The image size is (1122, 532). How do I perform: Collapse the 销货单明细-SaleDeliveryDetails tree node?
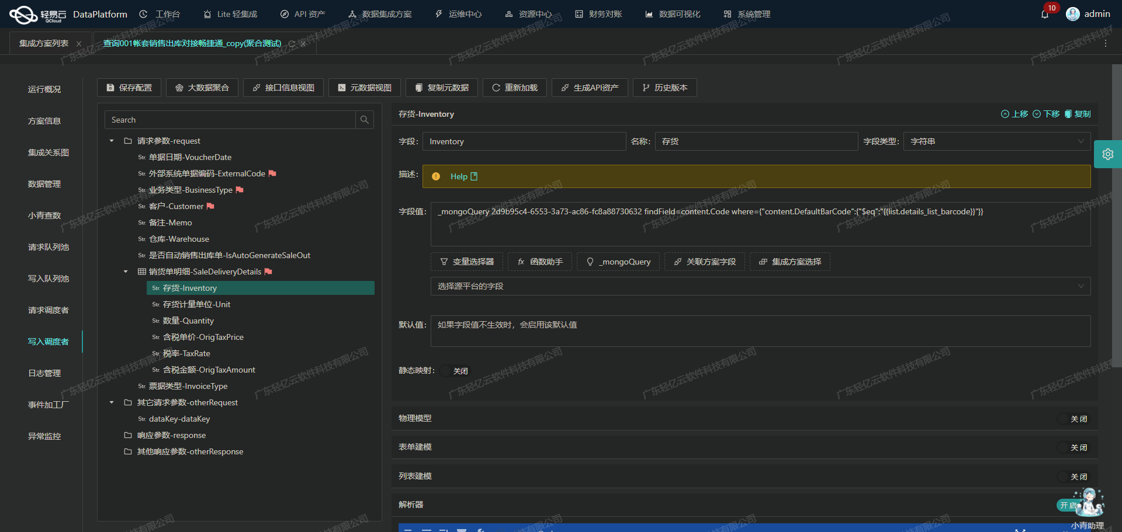[125, 272]
